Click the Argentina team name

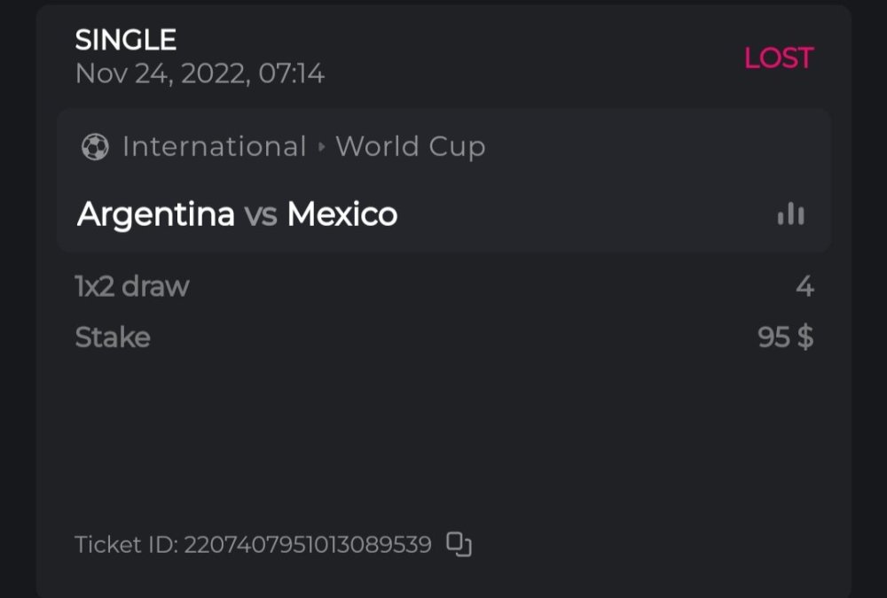[156, 214]
